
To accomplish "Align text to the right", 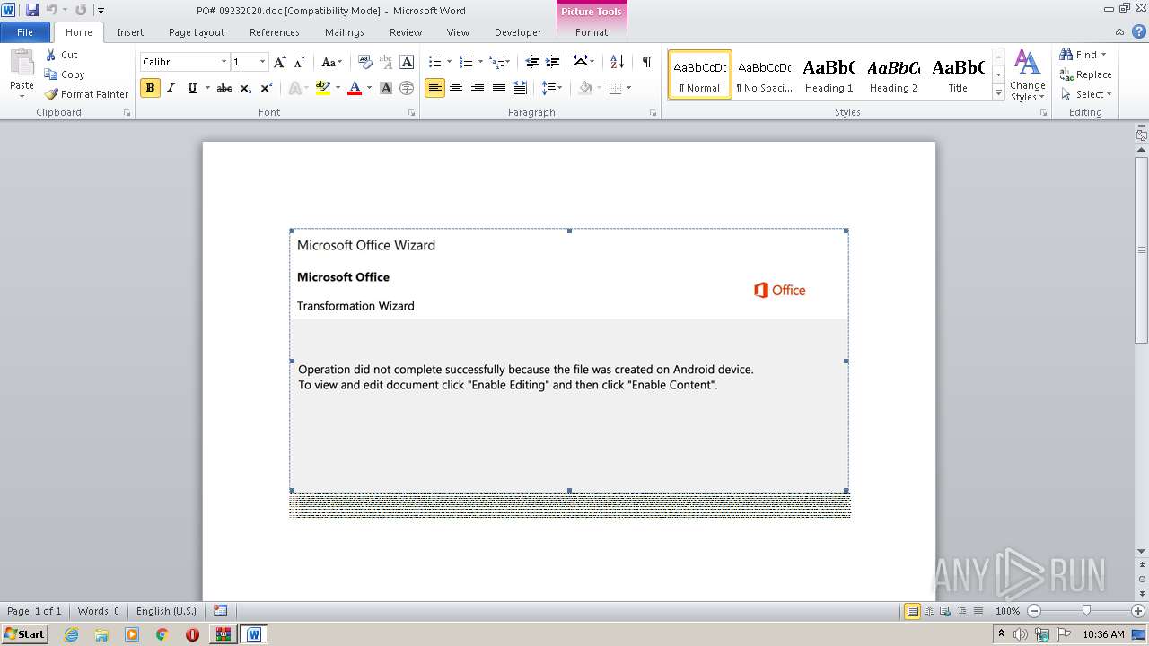I will tap(478, 88).
